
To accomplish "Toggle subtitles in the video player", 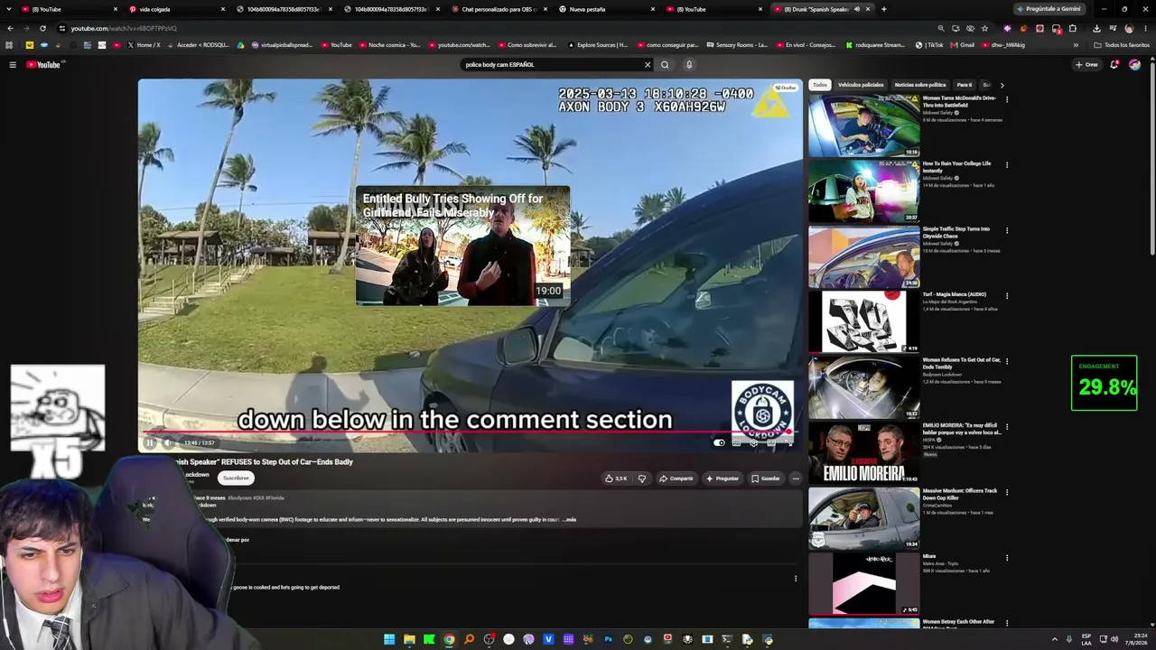I will [737, 442].
